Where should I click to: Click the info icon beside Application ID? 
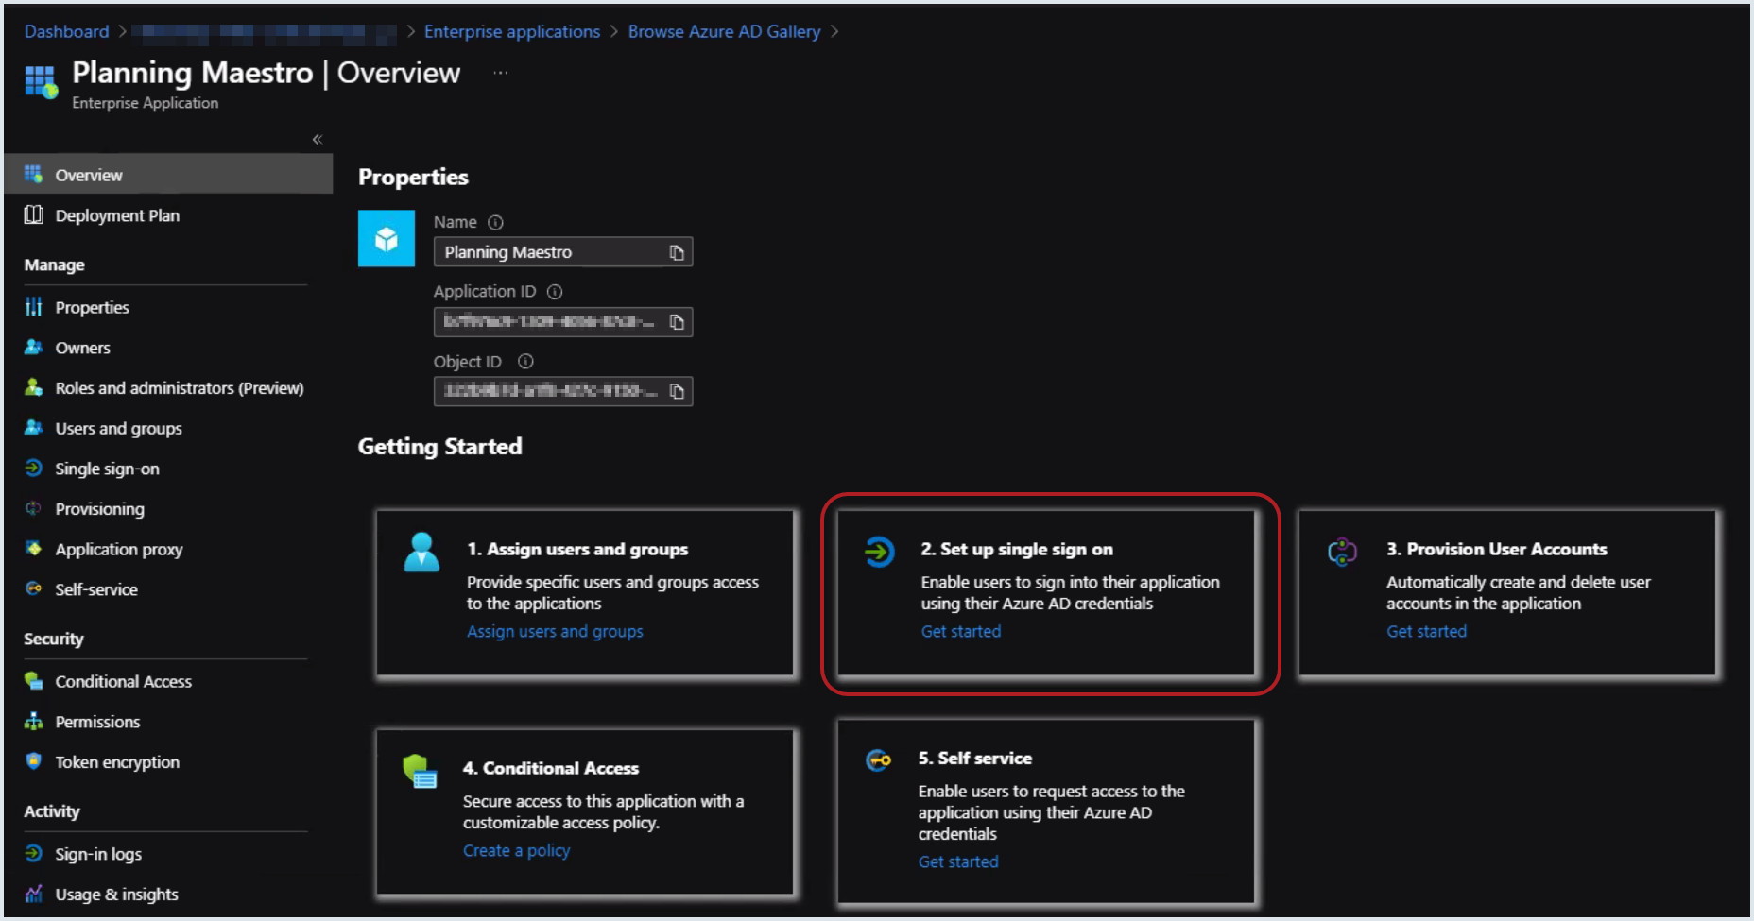pyautogui.click(x=555, y=292)
